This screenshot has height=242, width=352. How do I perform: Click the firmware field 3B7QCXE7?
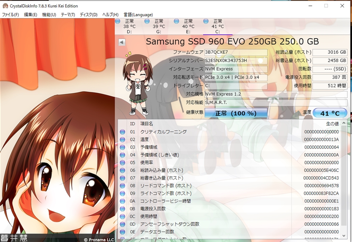pyautogui.click(x=236, y=52)
